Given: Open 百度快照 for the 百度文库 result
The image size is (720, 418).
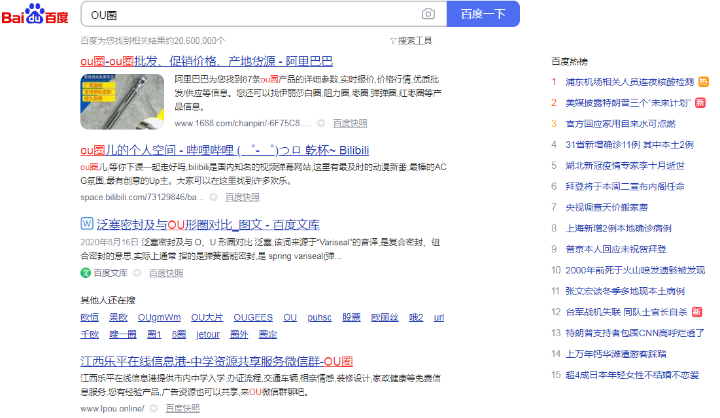Looking at the screenshot, I should (165, 273).
